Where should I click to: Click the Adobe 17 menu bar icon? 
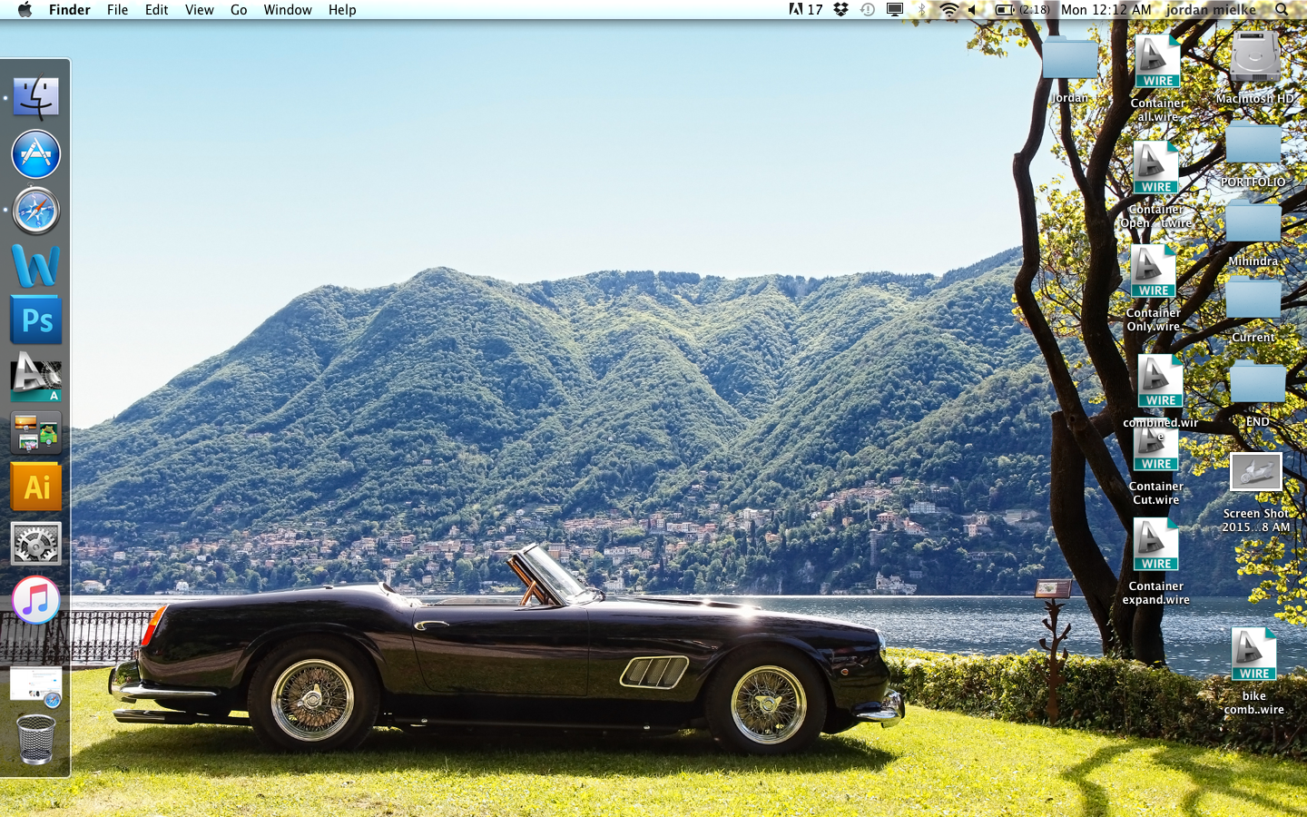[x=805, y=10]
